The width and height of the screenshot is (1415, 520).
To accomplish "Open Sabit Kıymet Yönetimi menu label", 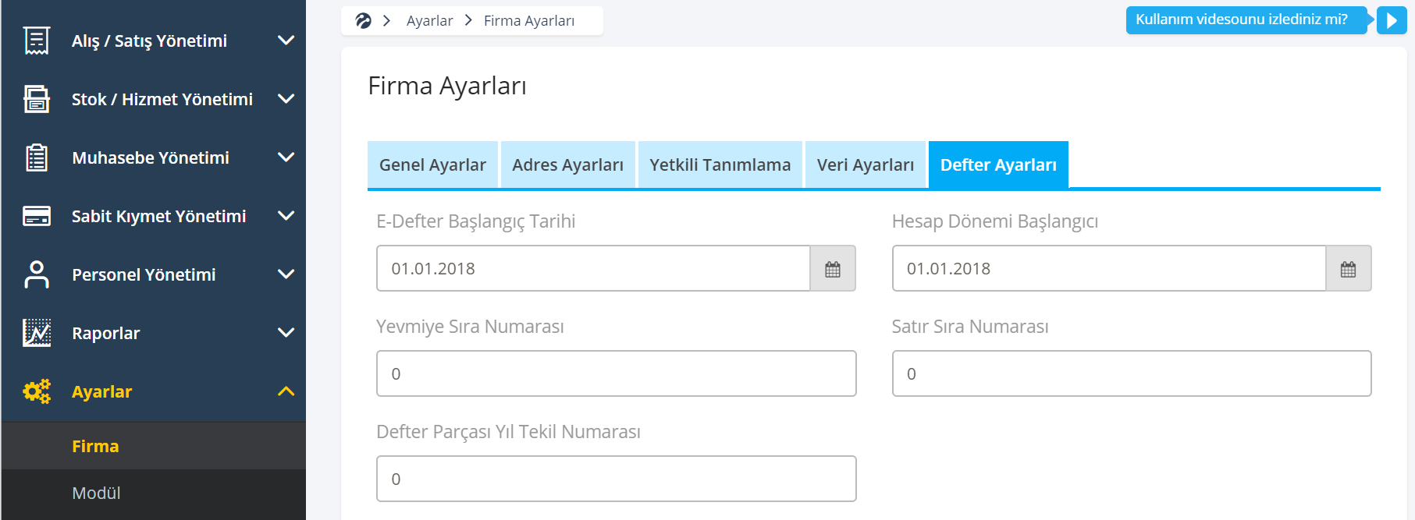I will (x=159, y=216).
